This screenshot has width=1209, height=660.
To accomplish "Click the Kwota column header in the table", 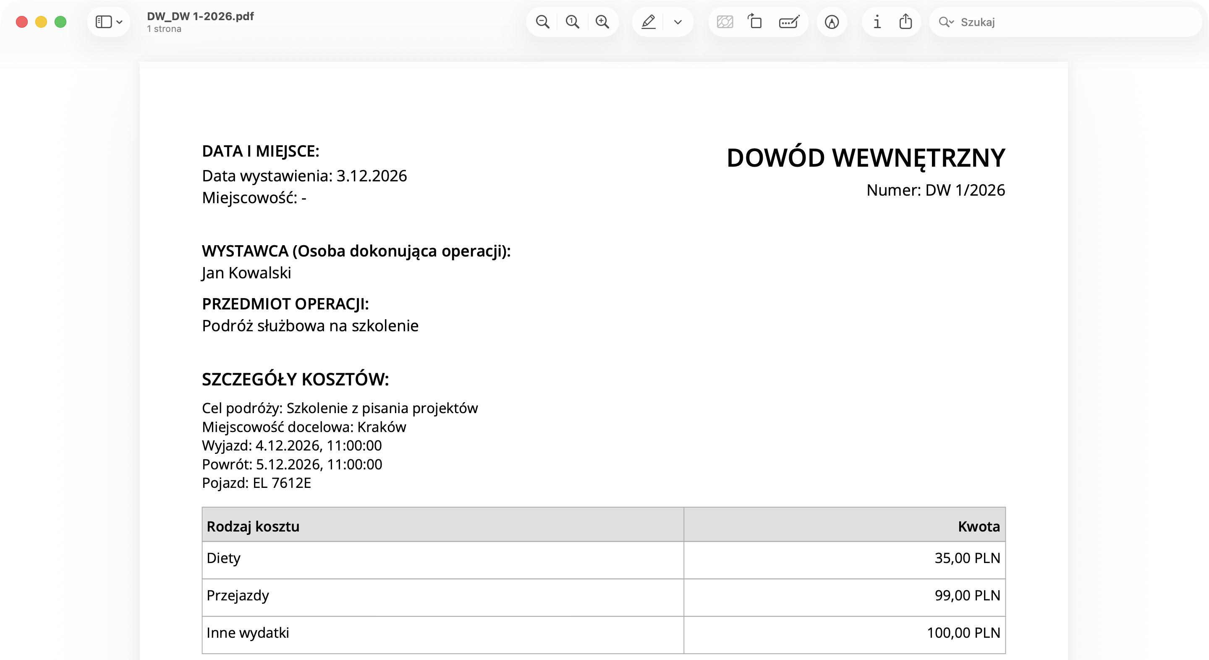I will point(978,526).
